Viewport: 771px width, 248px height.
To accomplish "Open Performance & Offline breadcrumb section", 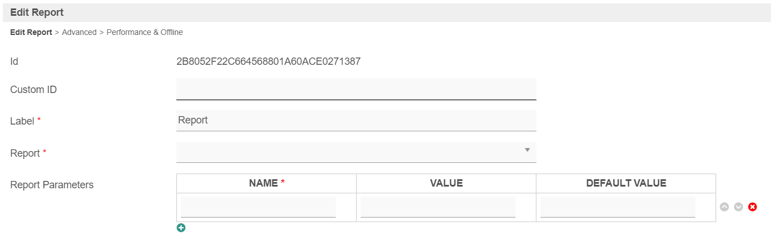I will 145,32.
